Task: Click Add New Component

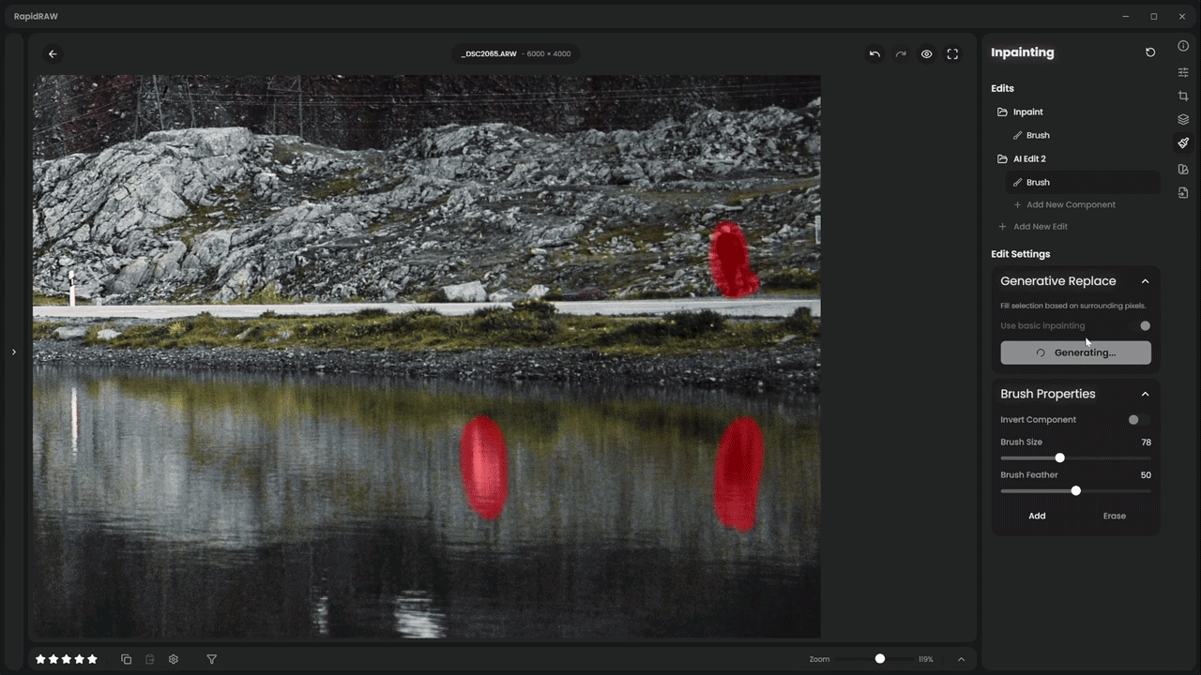Action: click(x=1064, y=204)
